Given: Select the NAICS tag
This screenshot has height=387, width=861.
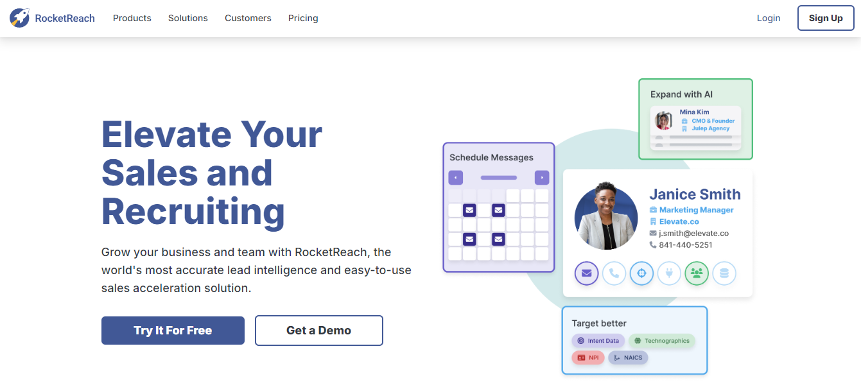Looking at the screenshot, I should pos(628,357).
